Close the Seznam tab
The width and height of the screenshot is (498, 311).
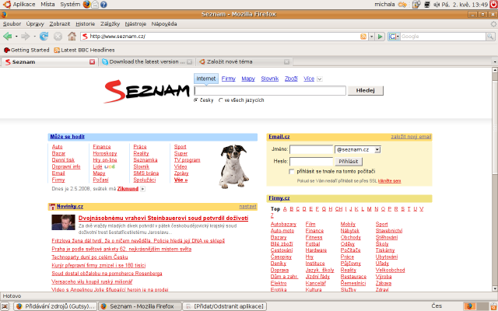click(92, 62)
